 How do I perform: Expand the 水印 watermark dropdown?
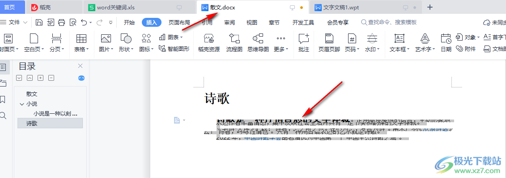pos(378,49)
